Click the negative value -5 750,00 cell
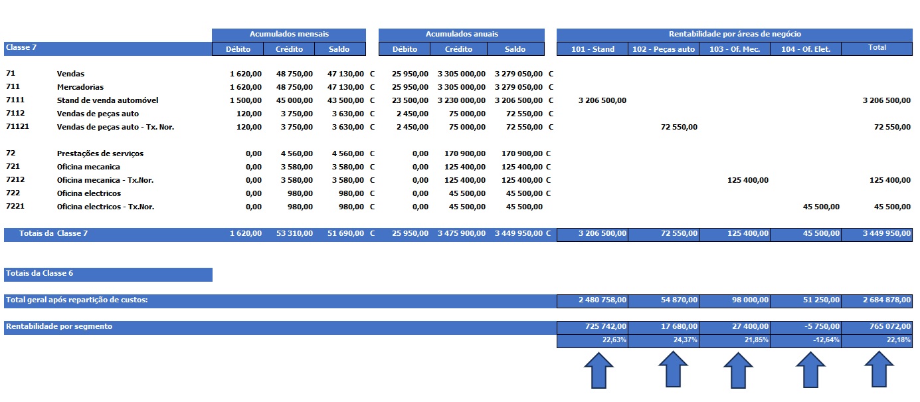This screenshot has width=920, height=402. click(x=806, y=327)
